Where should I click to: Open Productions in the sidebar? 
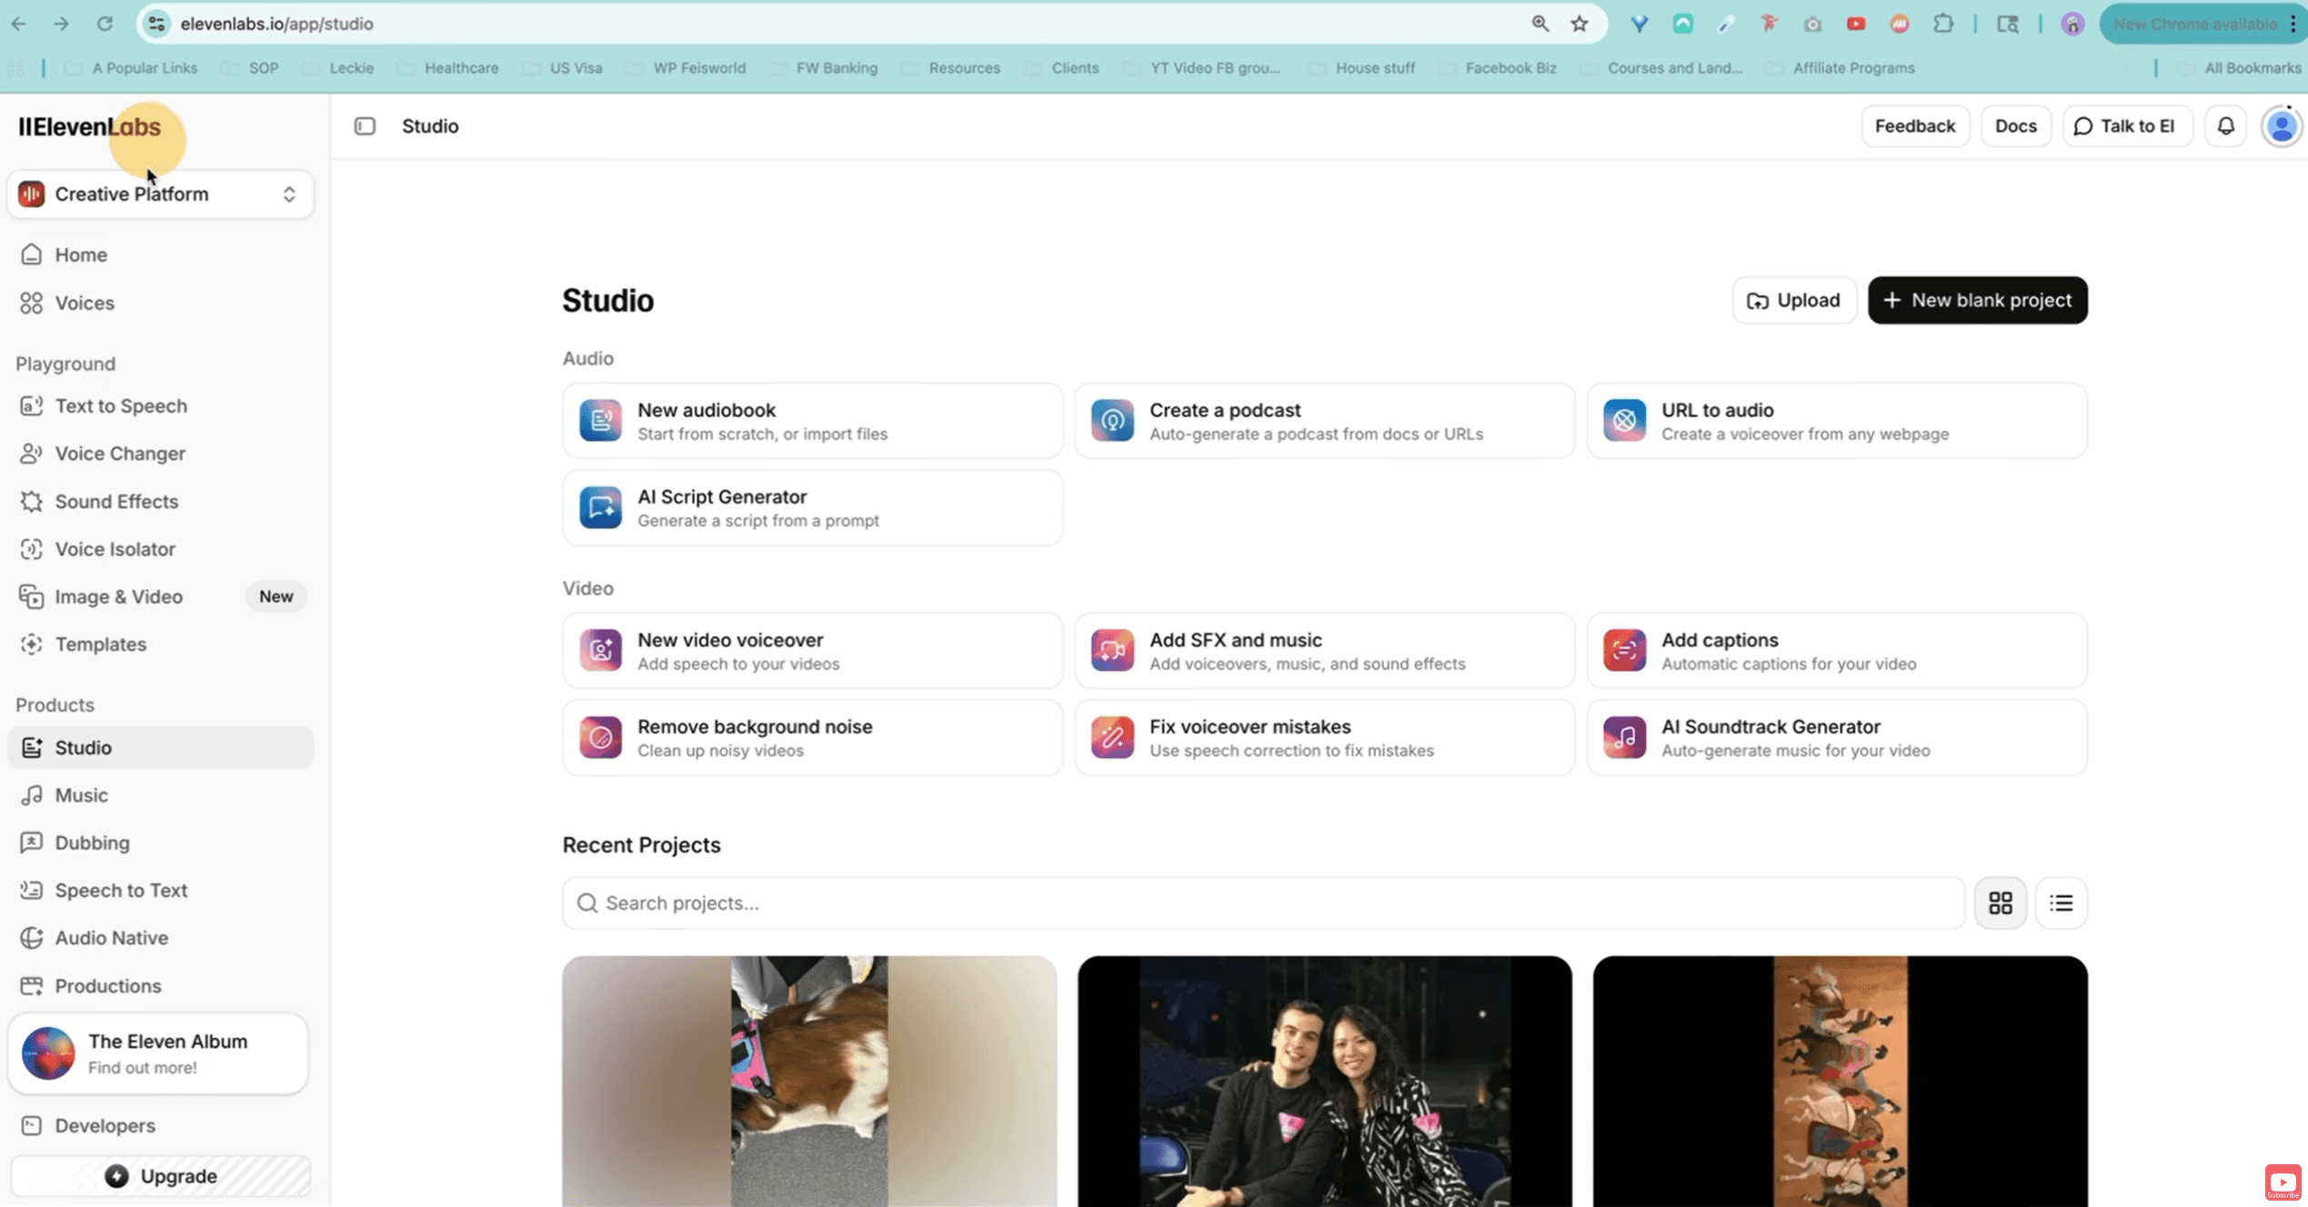160,986
